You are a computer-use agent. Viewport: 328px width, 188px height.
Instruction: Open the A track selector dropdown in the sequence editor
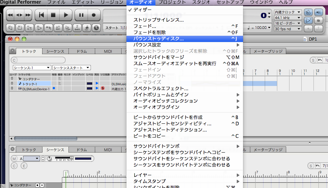click(31, 158)
